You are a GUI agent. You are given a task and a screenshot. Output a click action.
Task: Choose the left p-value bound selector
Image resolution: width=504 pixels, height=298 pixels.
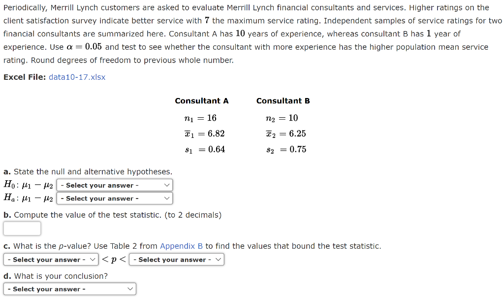(51, 259)
